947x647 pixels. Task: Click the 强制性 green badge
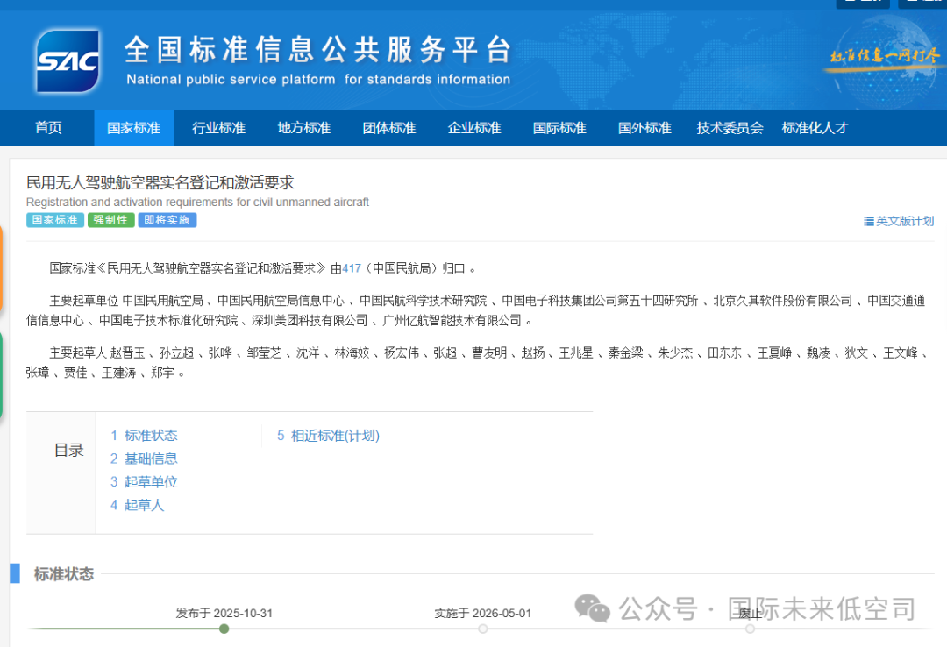click(x=110, y=220)
